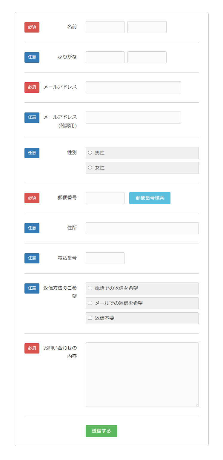Click the メールアドレス(確認用) confirmation field

(133, 117)
